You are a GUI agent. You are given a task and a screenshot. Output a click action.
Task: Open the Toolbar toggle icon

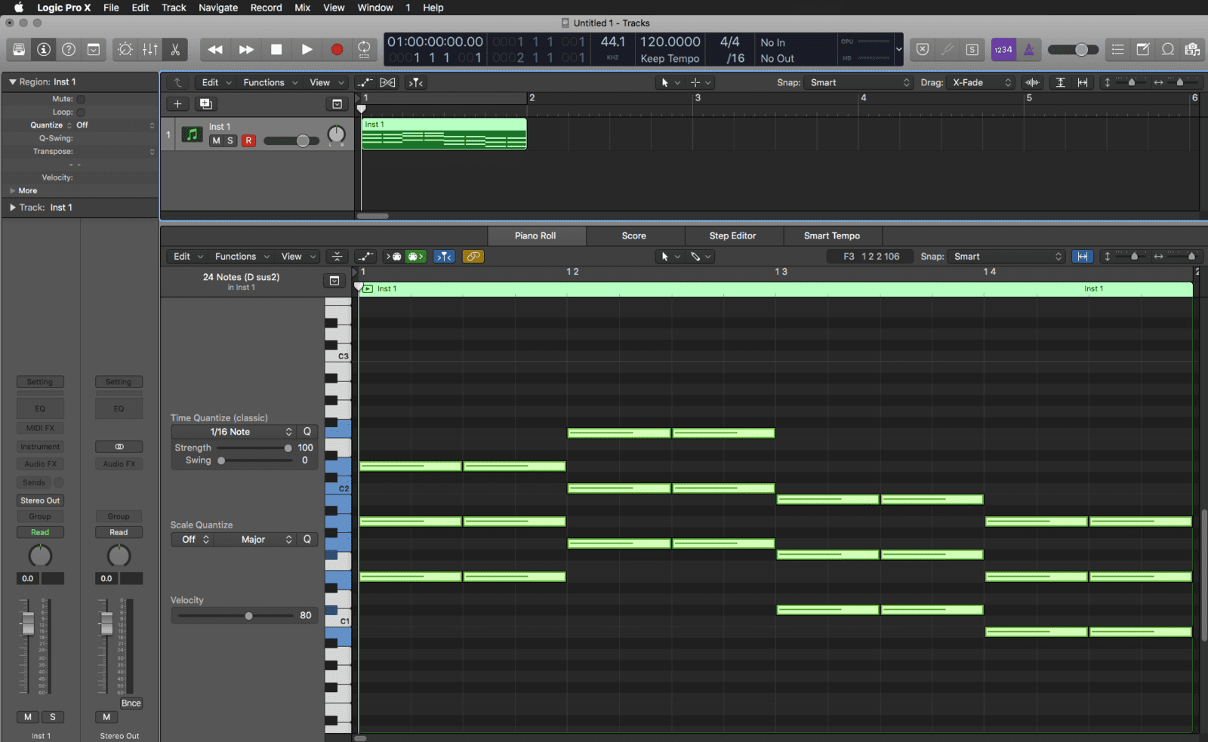[x=94, y=50]
